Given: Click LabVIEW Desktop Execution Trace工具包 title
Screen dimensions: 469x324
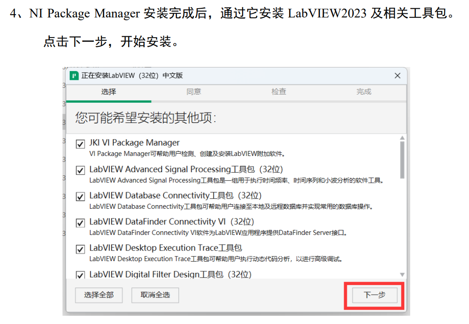Looking at the screenshot, I should pyautogui.click(x=166, y=248).
